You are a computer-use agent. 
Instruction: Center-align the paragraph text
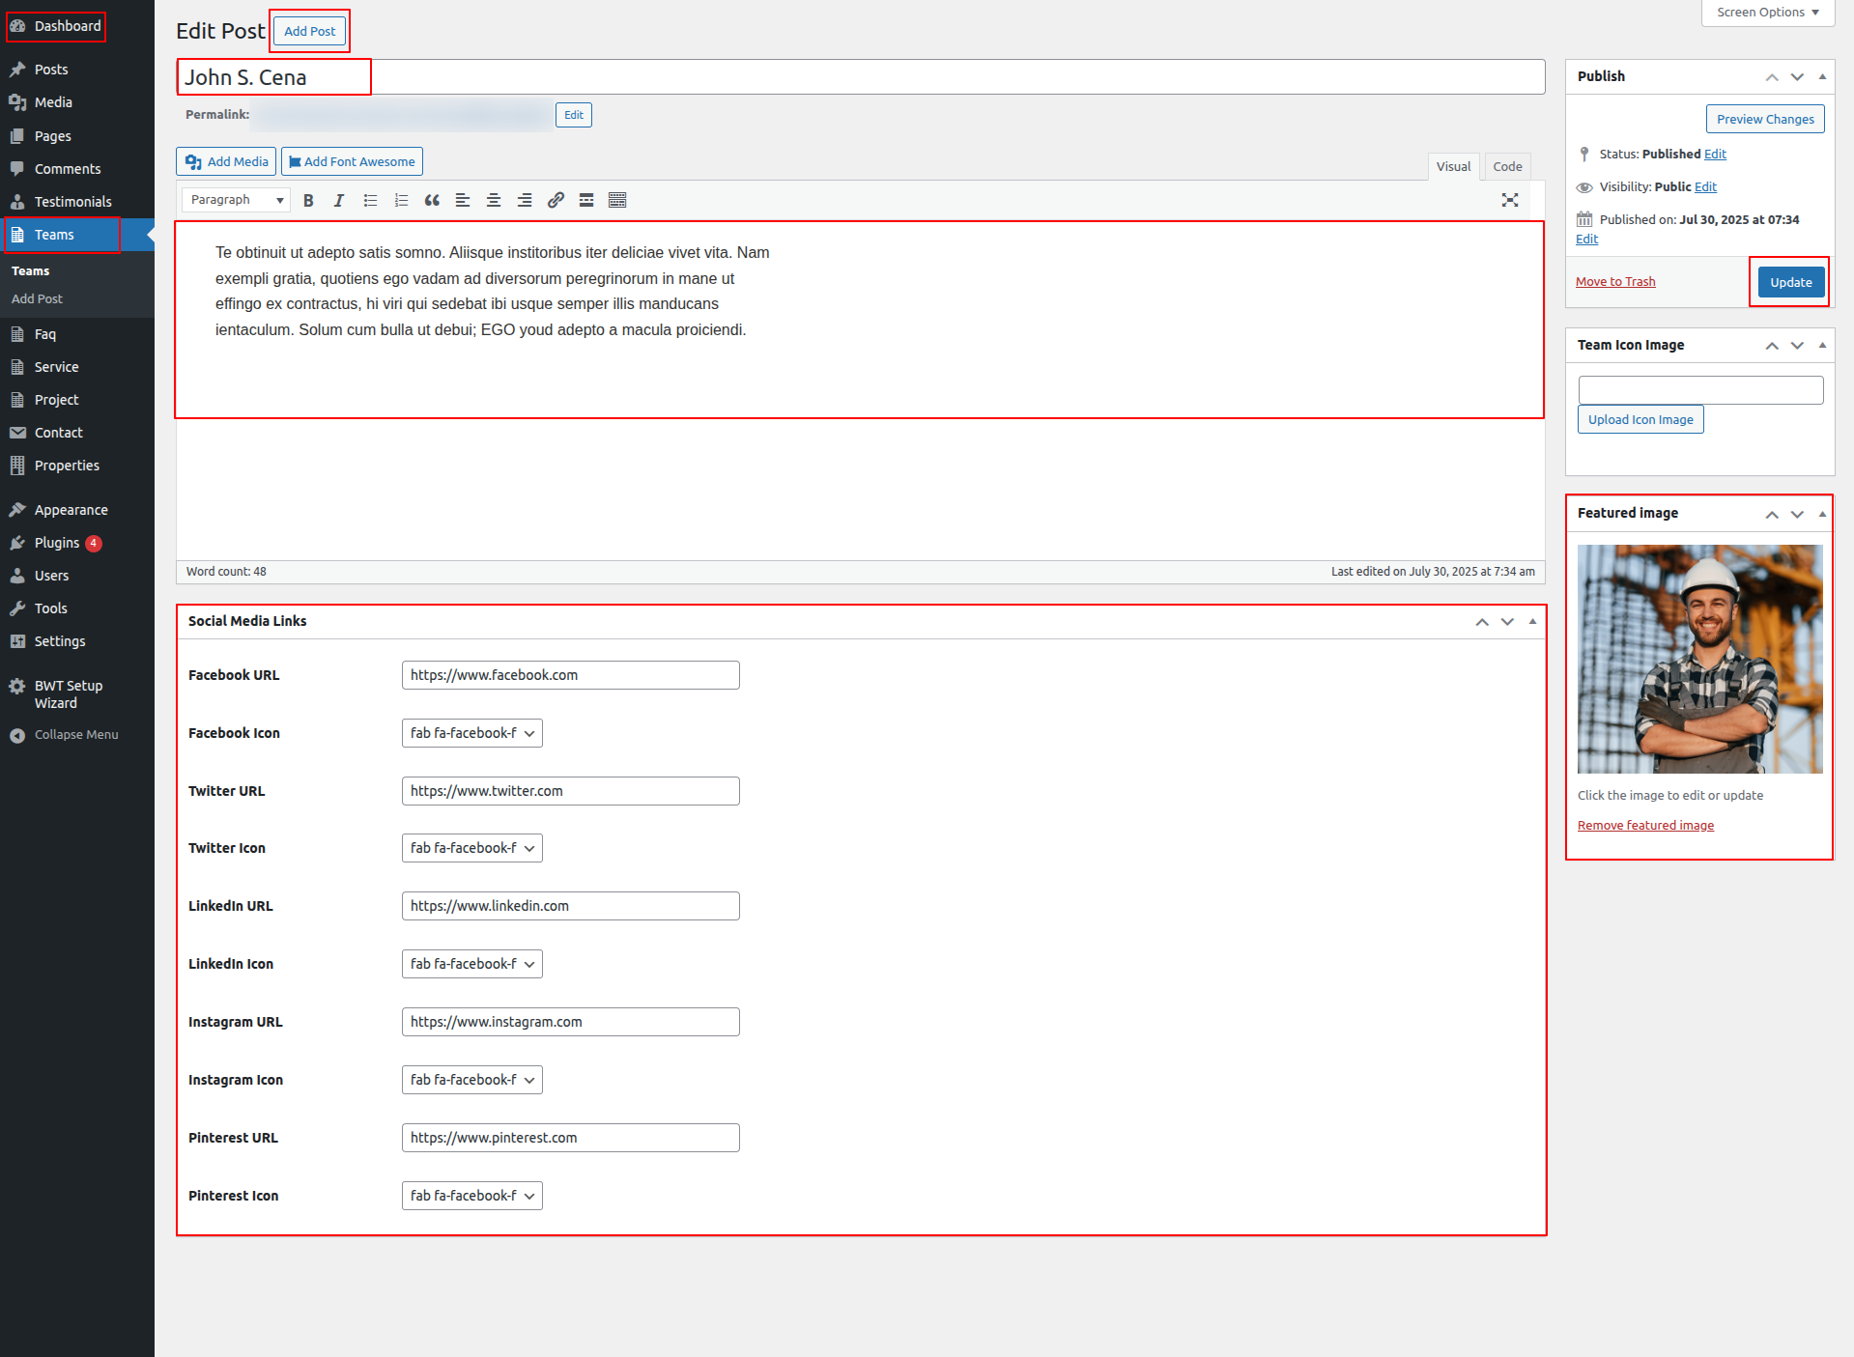coord(494,200)
